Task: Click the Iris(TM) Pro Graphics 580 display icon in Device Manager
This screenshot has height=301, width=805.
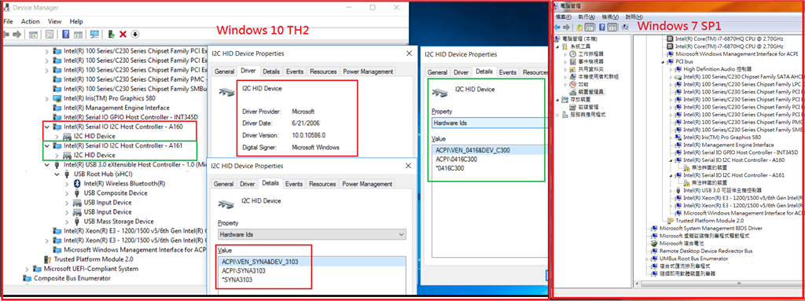Action: [57, 98]
